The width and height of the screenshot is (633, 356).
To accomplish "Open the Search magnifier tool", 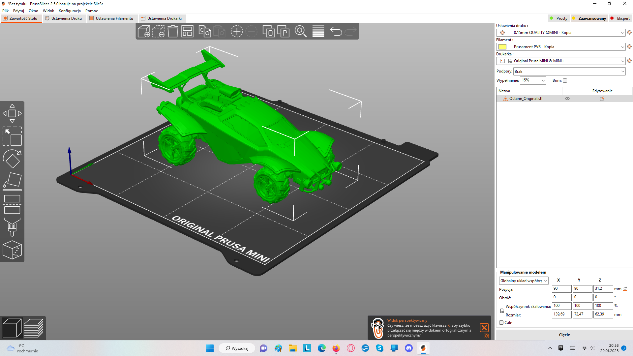I will [301, 31].
